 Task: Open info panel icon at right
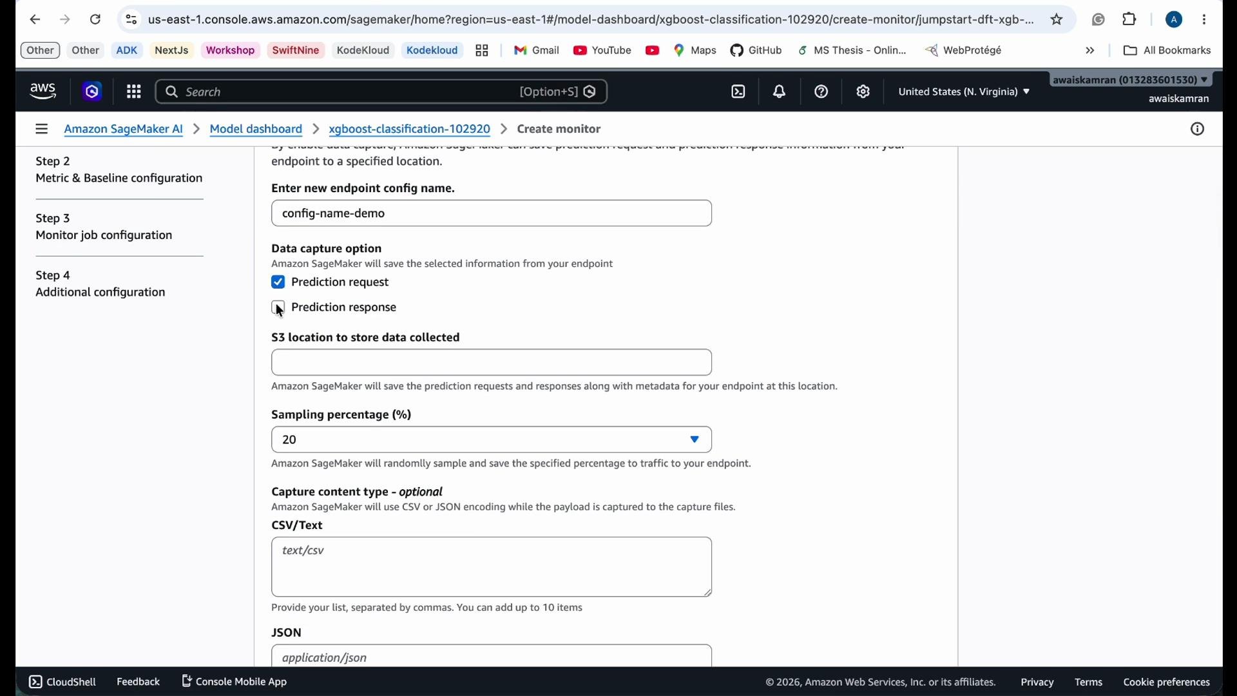coord(1197,130)
